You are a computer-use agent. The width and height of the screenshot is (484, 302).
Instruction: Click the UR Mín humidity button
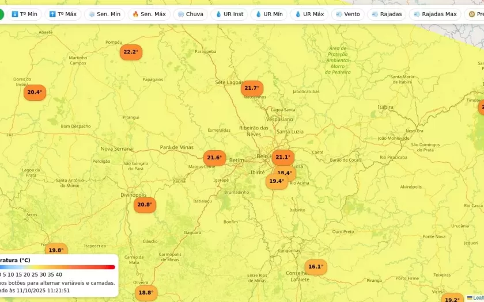(269, 14)
